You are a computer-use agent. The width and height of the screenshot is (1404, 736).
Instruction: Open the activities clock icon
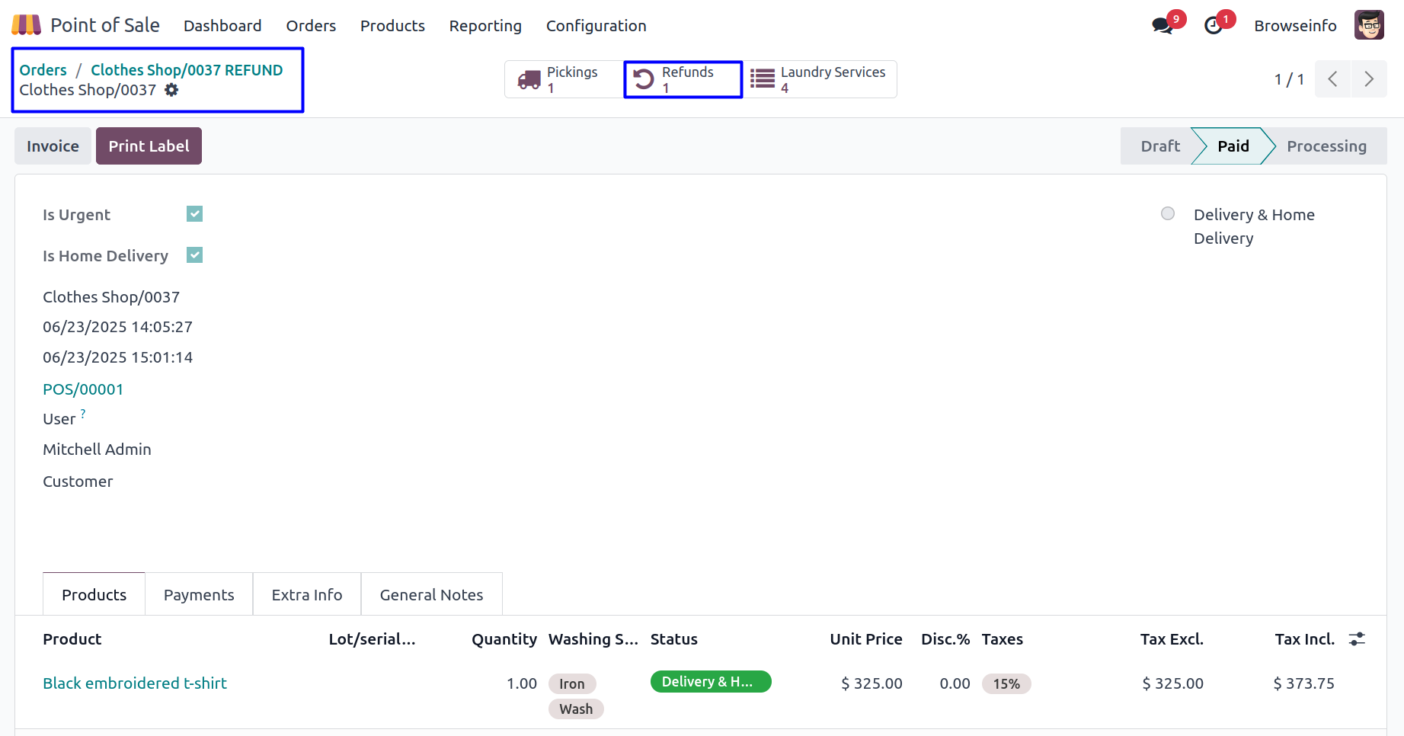point(1213,26)
